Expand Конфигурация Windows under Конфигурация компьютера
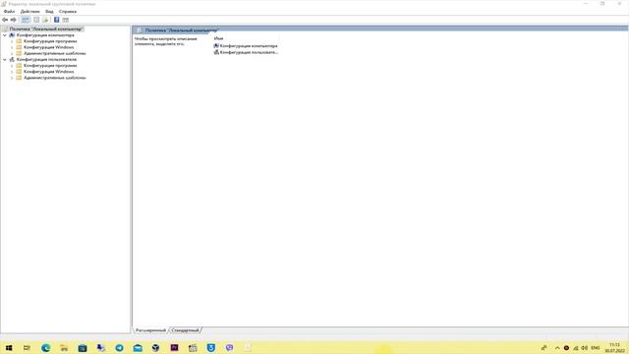This screenshot has height=354, width=629. click(x=12, y=47)
